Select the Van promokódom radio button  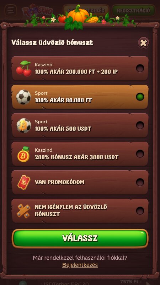(140, 182)
